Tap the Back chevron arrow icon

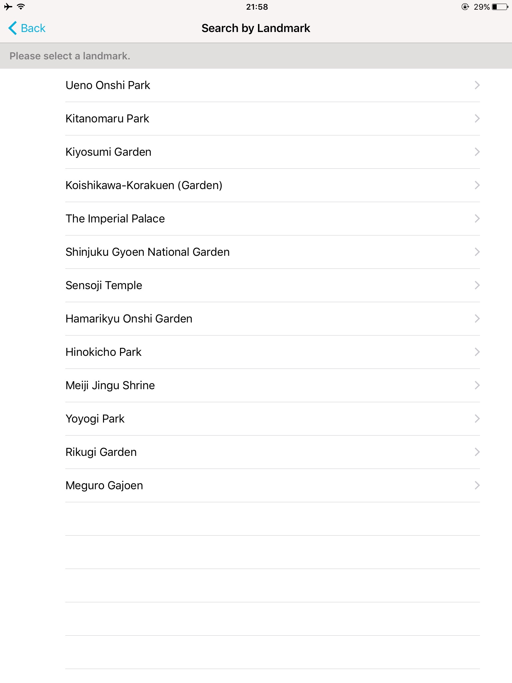(x=13, y=28)
